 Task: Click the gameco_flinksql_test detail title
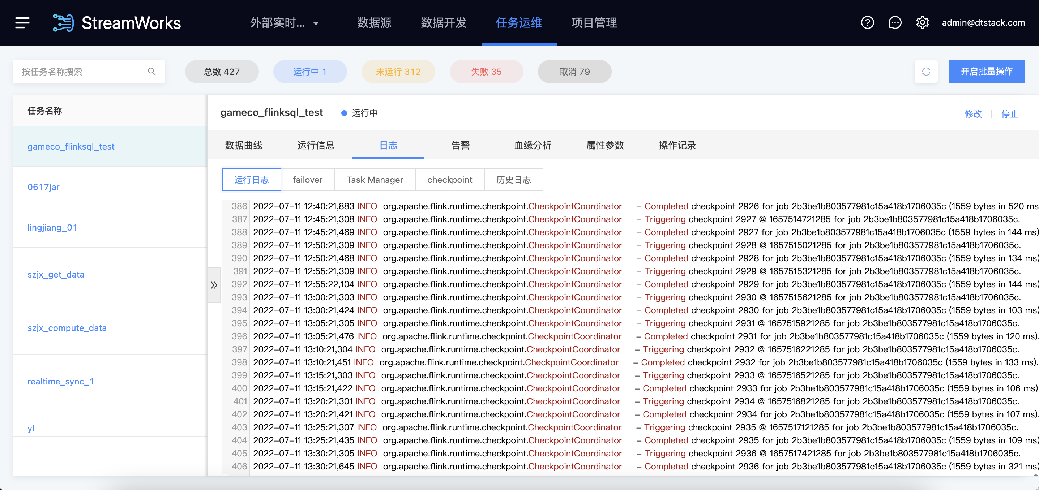271,112
